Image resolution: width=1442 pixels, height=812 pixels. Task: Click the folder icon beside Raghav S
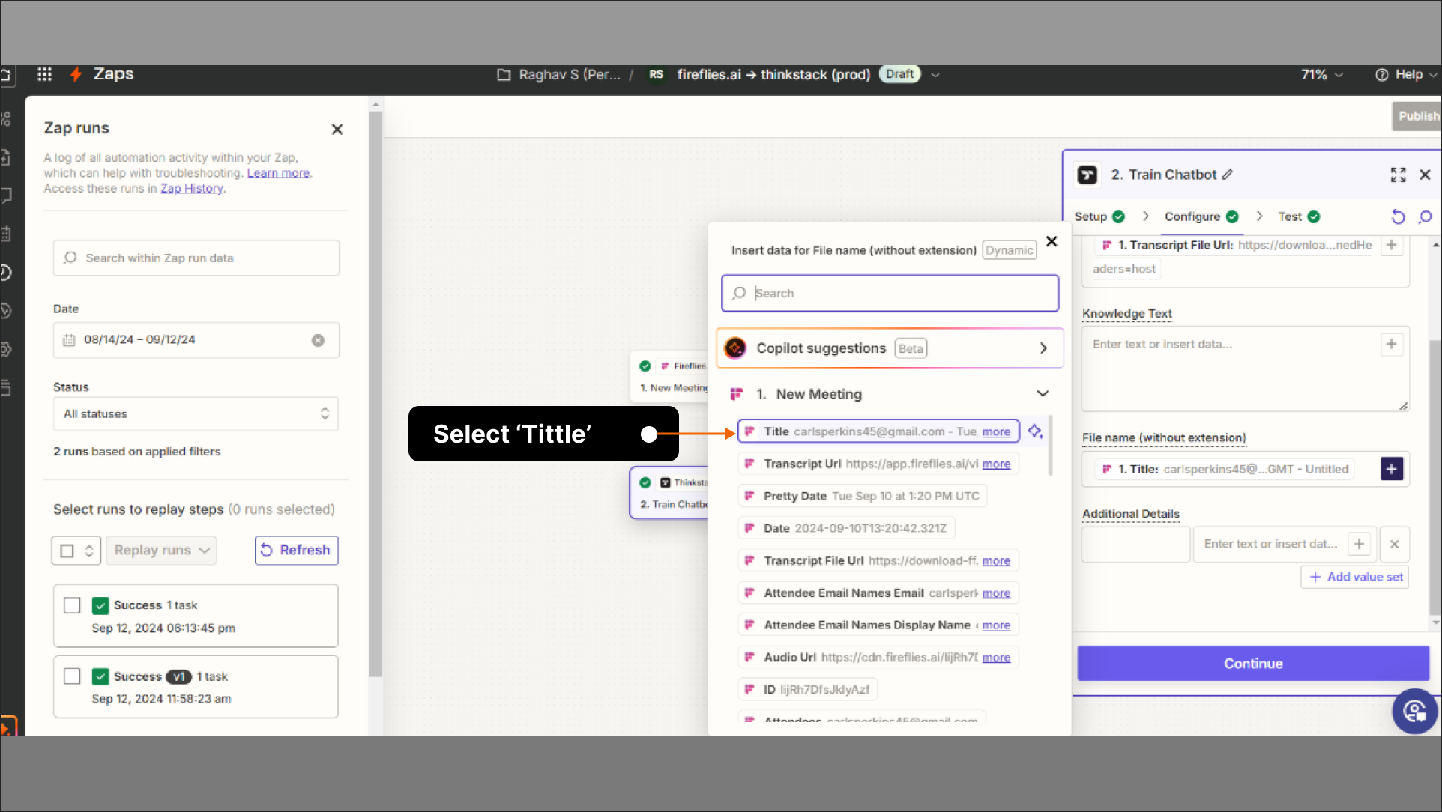[504, 75]
